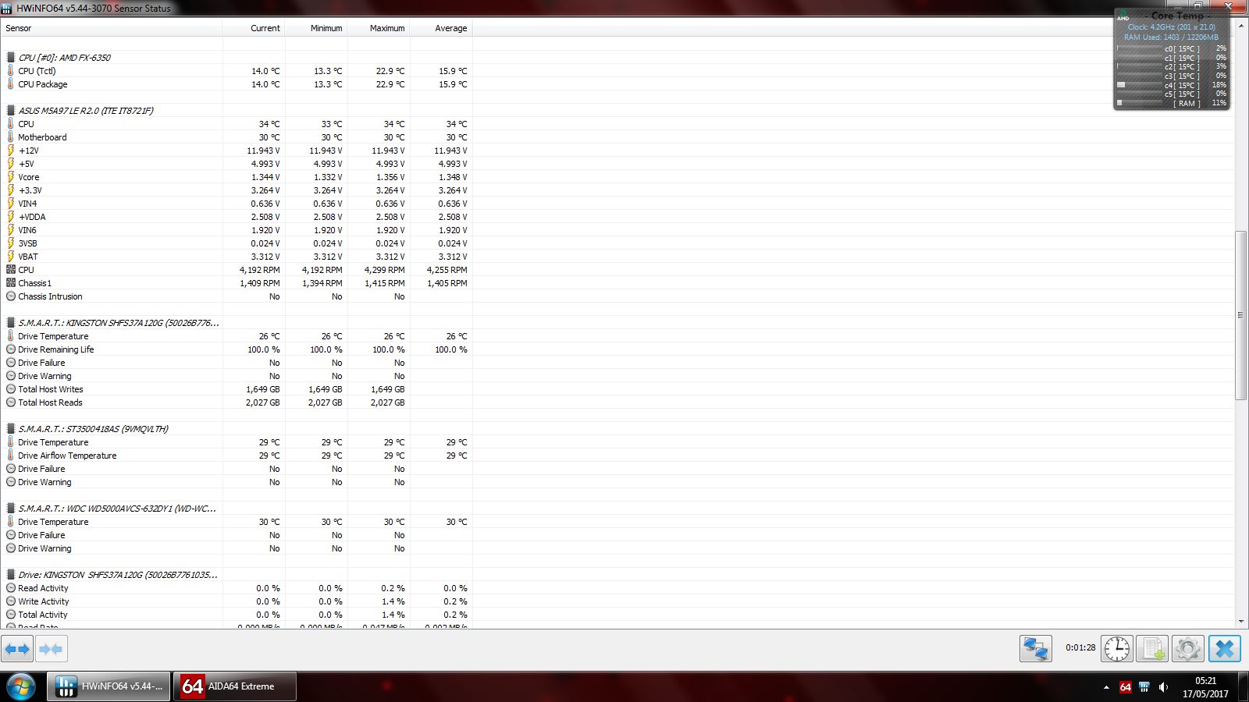Click Chassis1 average 1,405 RPM

[447, 283]
